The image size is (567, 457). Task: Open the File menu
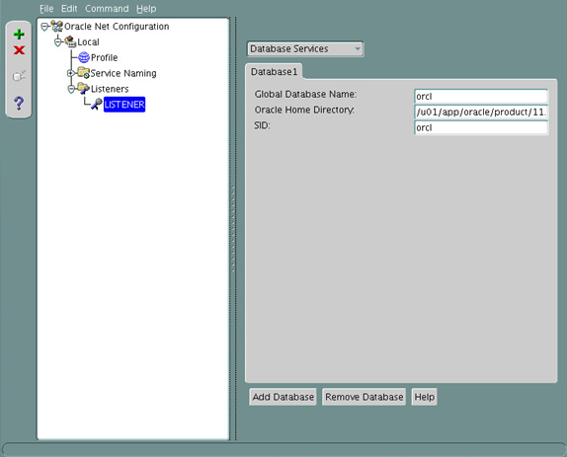coord(46,9)
